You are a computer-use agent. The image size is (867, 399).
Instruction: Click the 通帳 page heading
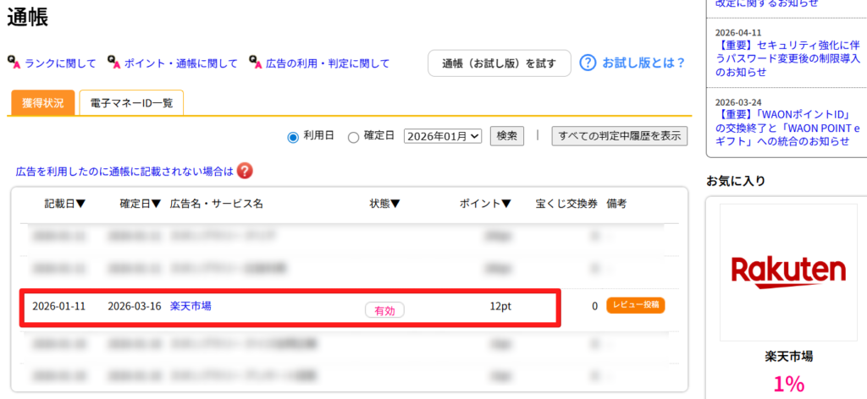coord(28,18)
